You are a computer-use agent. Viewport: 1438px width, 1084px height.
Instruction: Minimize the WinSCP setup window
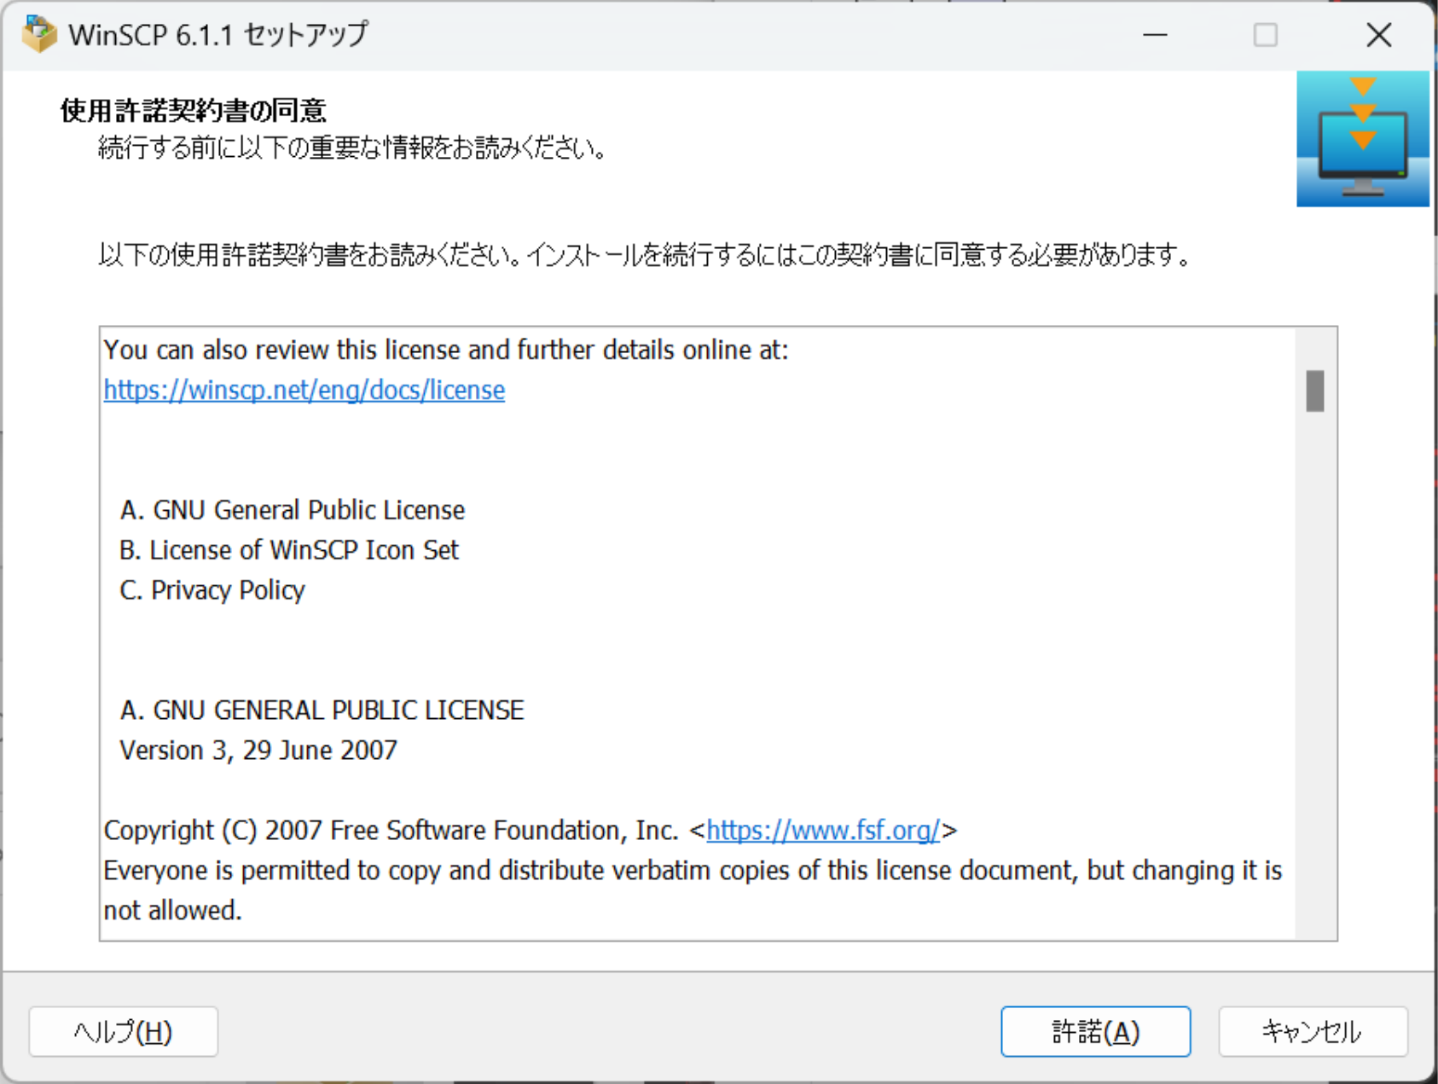click(x=1153, y=35)
